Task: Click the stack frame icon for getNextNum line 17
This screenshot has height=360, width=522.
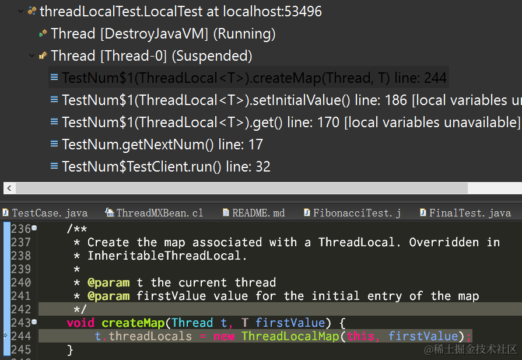Action: (54, 144)
